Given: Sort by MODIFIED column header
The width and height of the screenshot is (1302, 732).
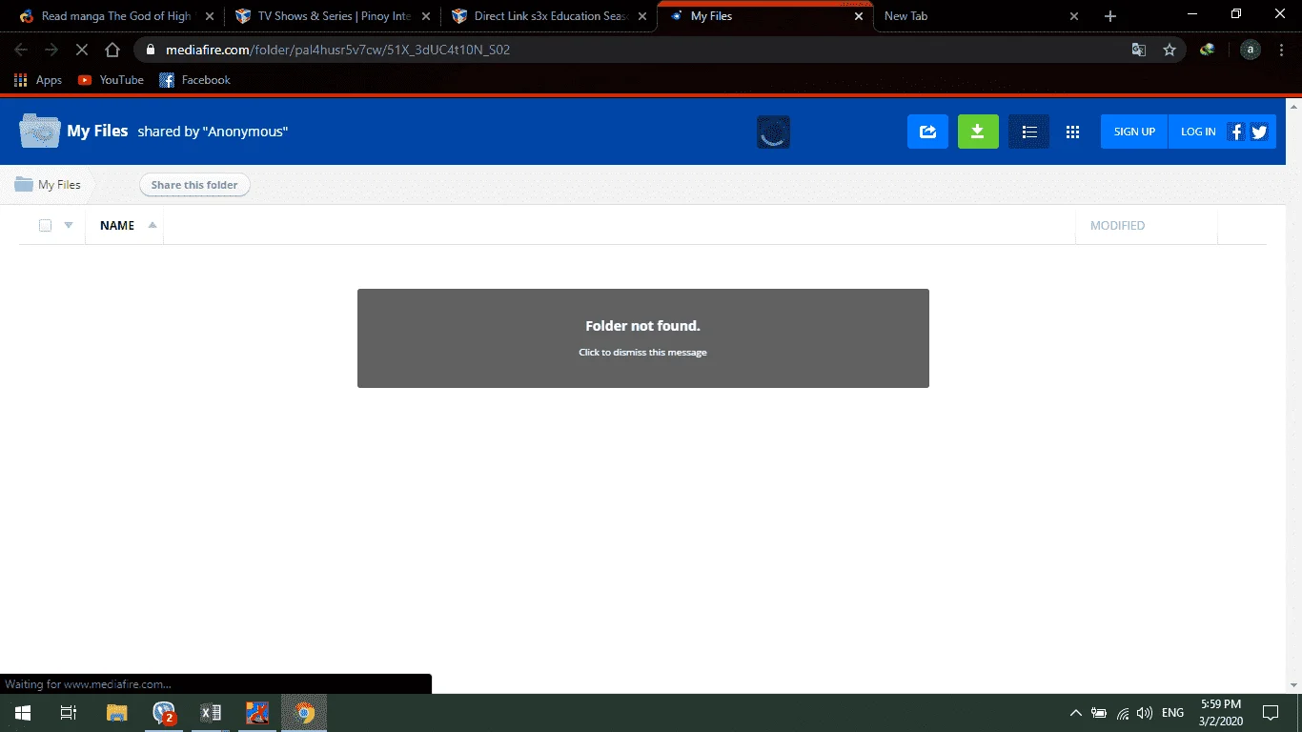Looking at the screenshot, I should tap(1117, 226).
